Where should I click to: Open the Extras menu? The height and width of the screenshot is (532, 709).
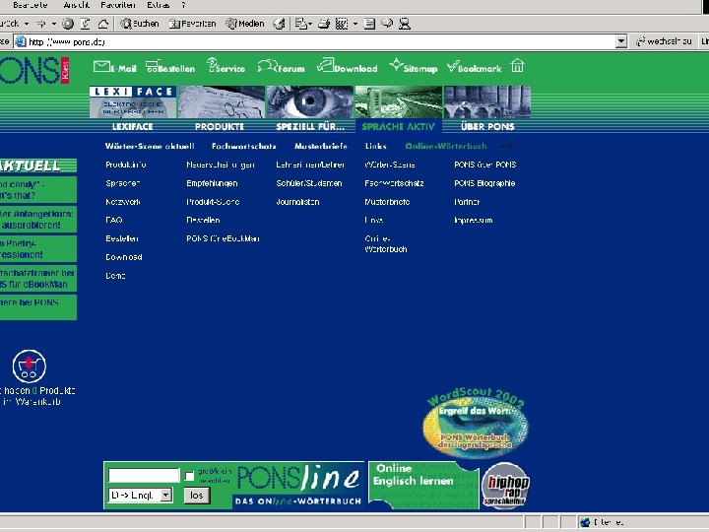point(158,5)
